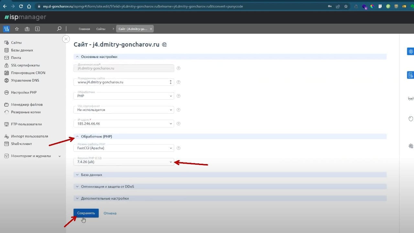Click the colorful wheel browser extension
The width and height of the screenshot is (414, 233).
click(372, 6)
